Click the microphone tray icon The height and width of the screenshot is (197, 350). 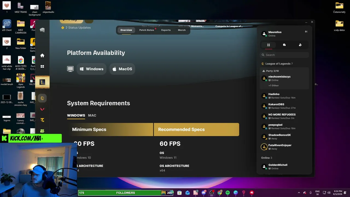click(x=311, y=193)
